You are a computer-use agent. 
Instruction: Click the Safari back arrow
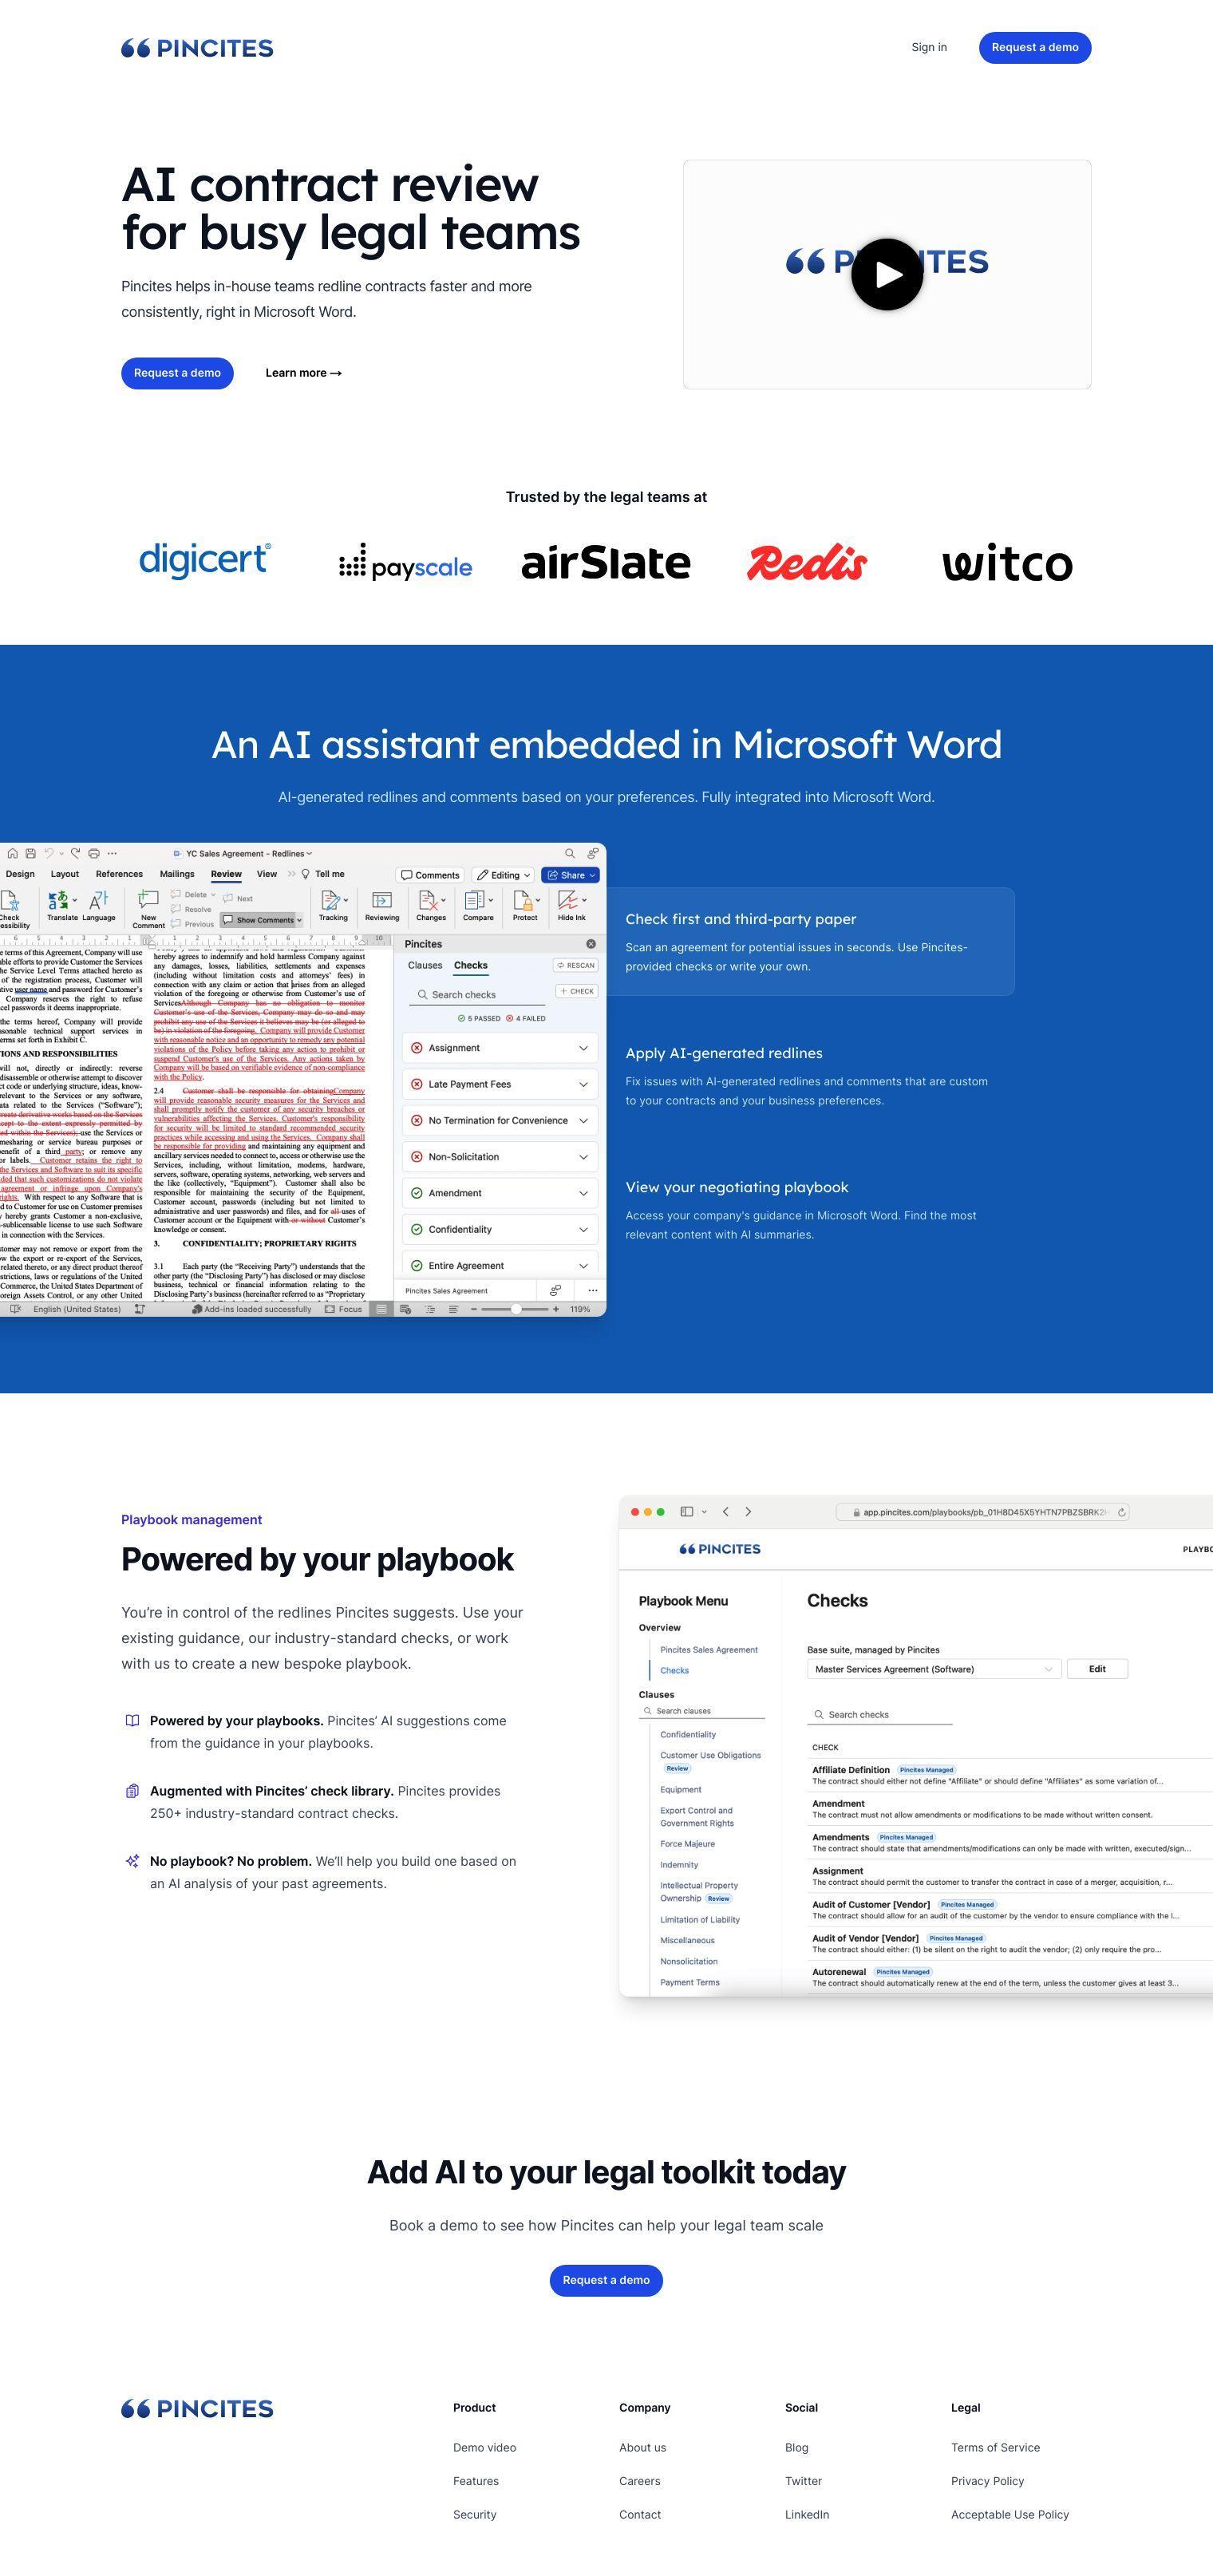[726, 1511]
